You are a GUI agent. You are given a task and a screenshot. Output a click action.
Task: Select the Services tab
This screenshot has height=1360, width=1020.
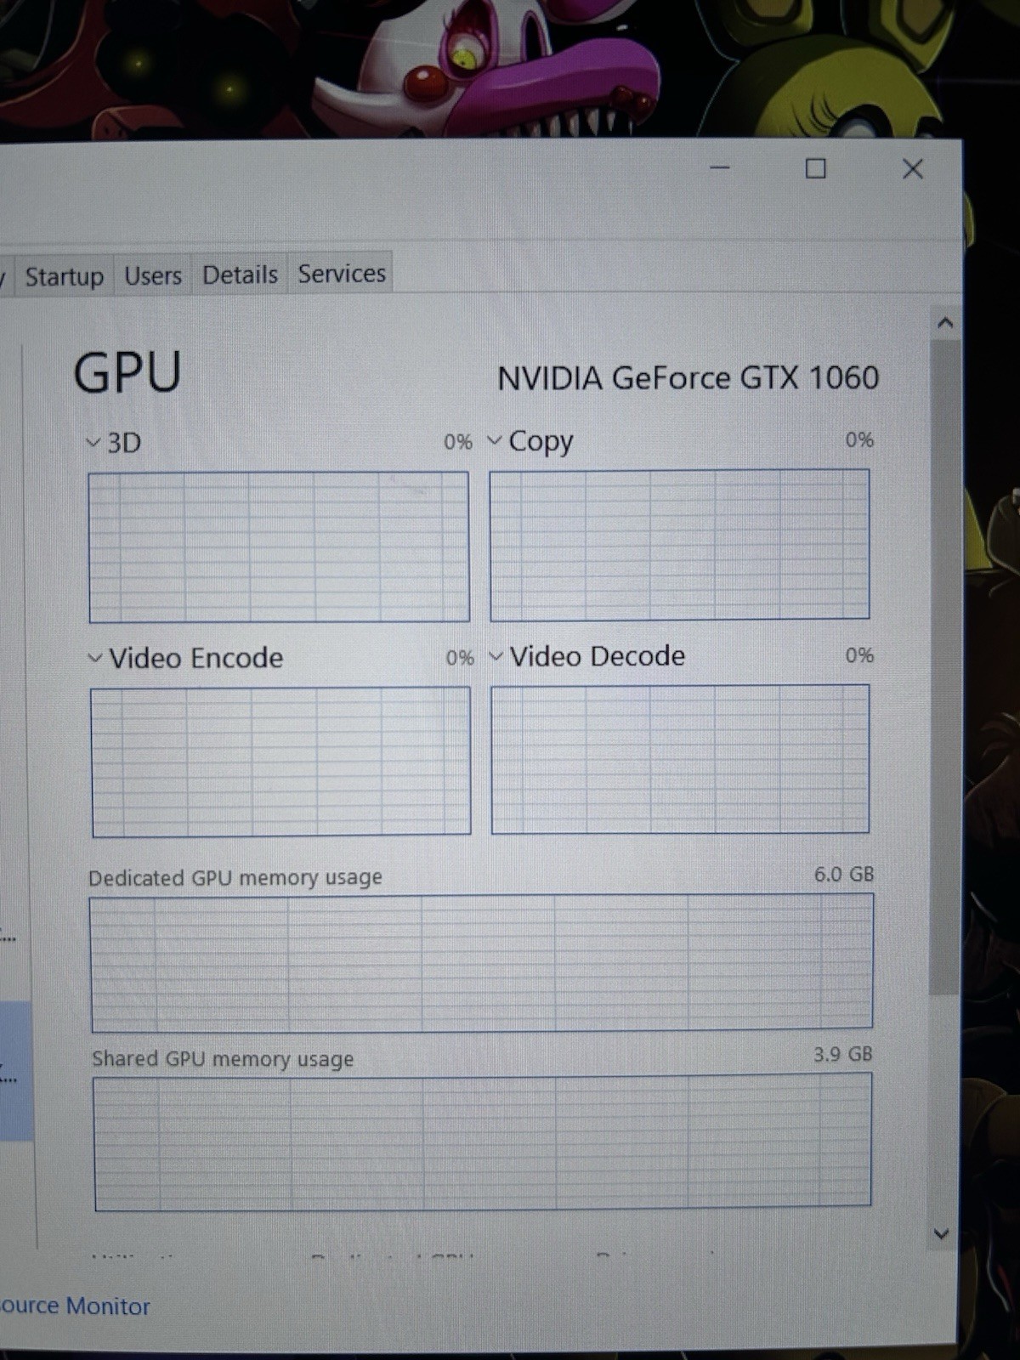tap(341, 274)
